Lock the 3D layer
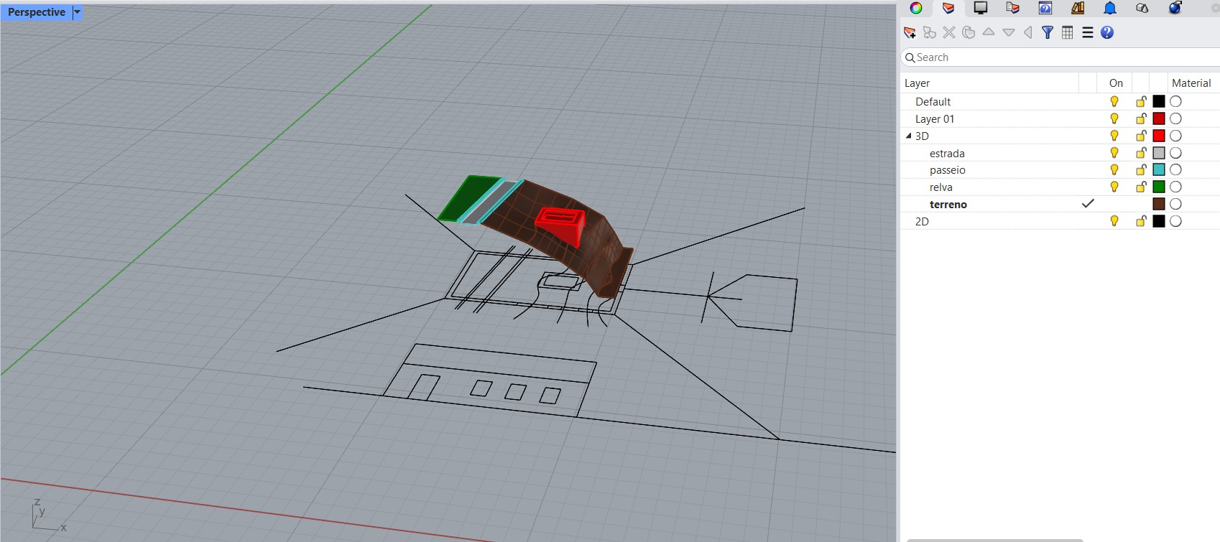The height and width of the screenshot is (542, 1220). (1141, 136)
